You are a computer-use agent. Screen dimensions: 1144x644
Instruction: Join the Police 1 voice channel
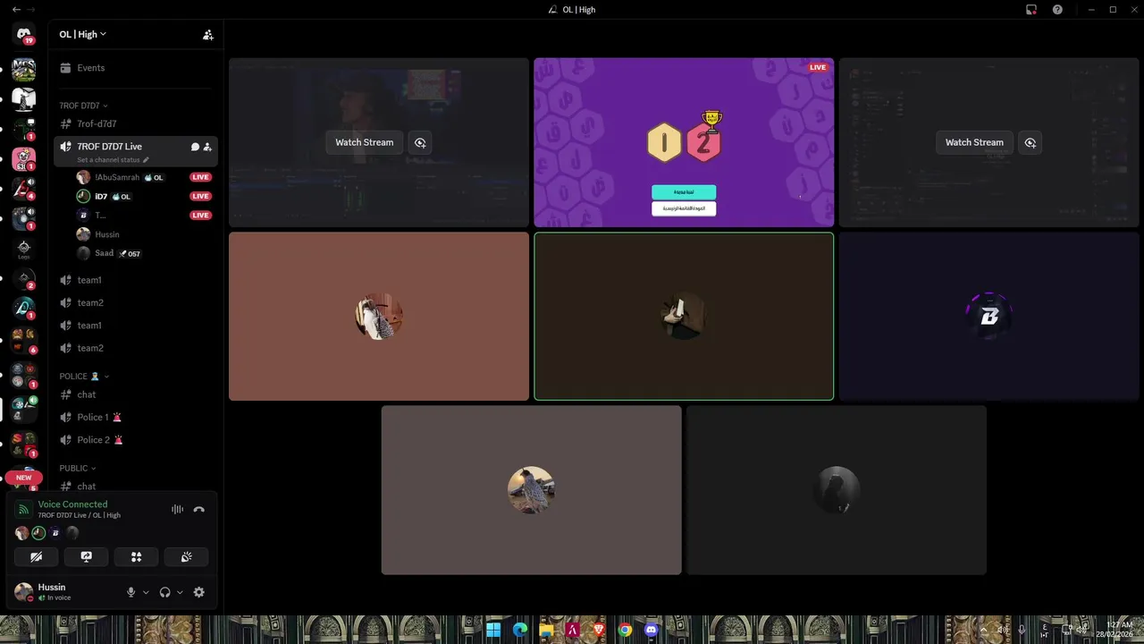click(x=134, y=418)
